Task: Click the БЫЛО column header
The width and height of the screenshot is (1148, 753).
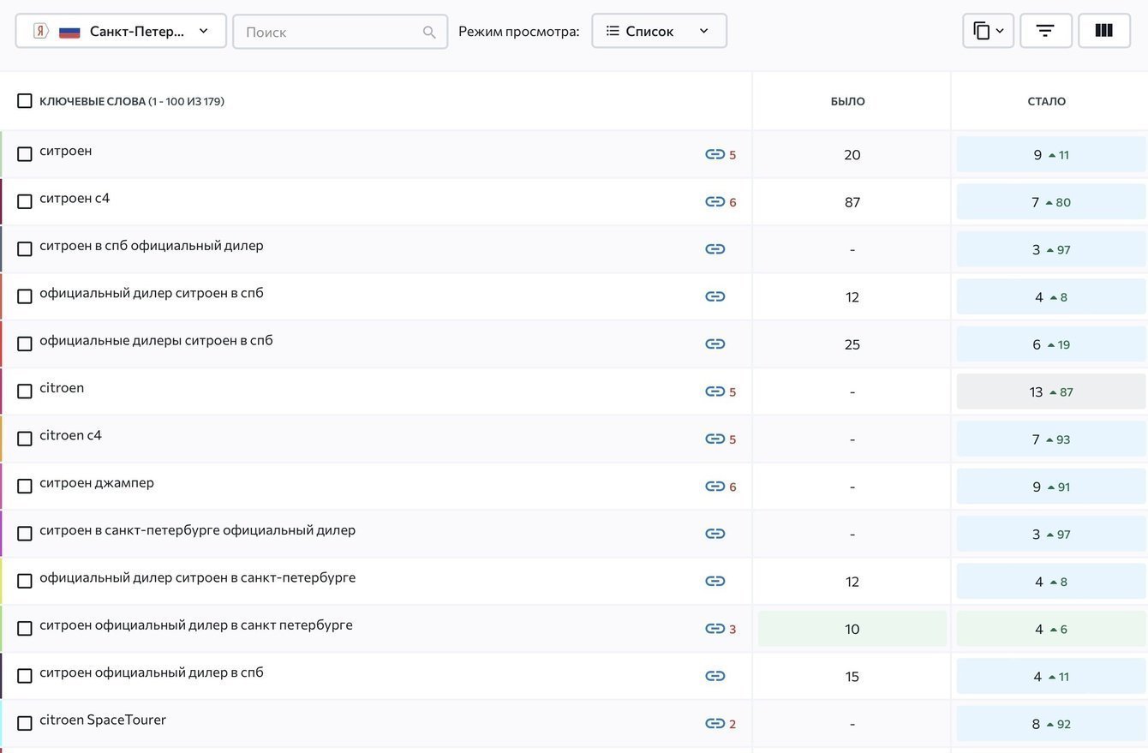Action: 847,101
